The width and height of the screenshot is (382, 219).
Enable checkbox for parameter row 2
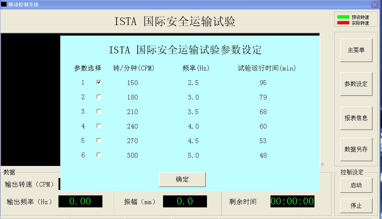99,97
